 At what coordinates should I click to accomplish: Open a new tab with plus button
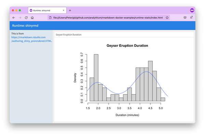(x=70, y=11)
